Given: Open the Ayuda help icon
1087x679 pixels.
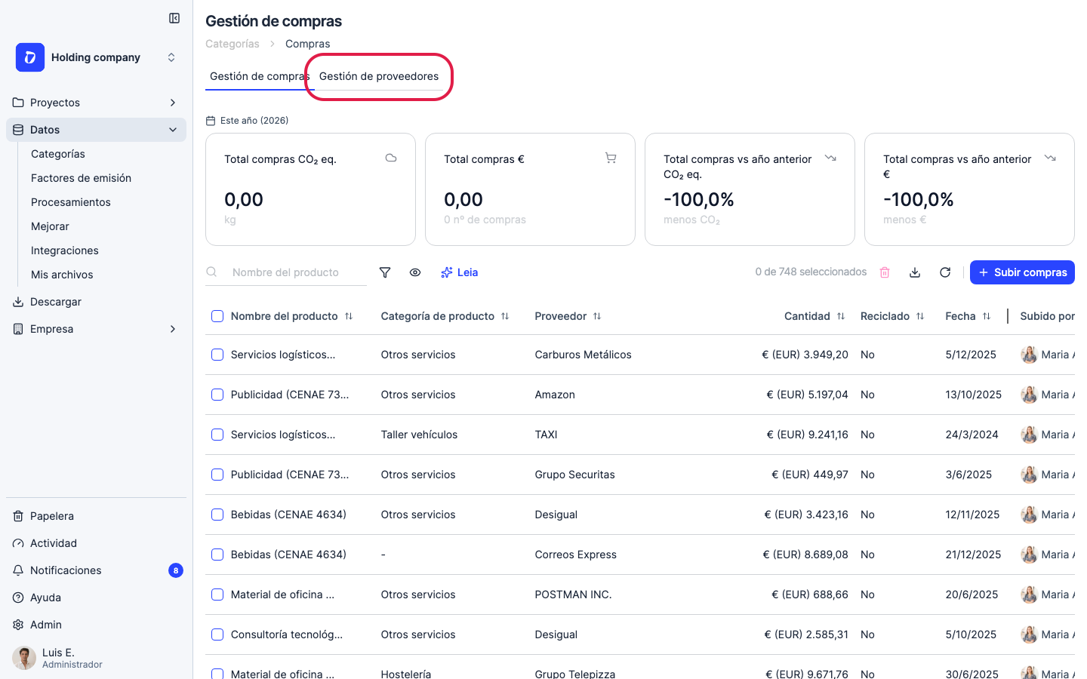Looking at the screenshot, I should click(x=18, y=598).
